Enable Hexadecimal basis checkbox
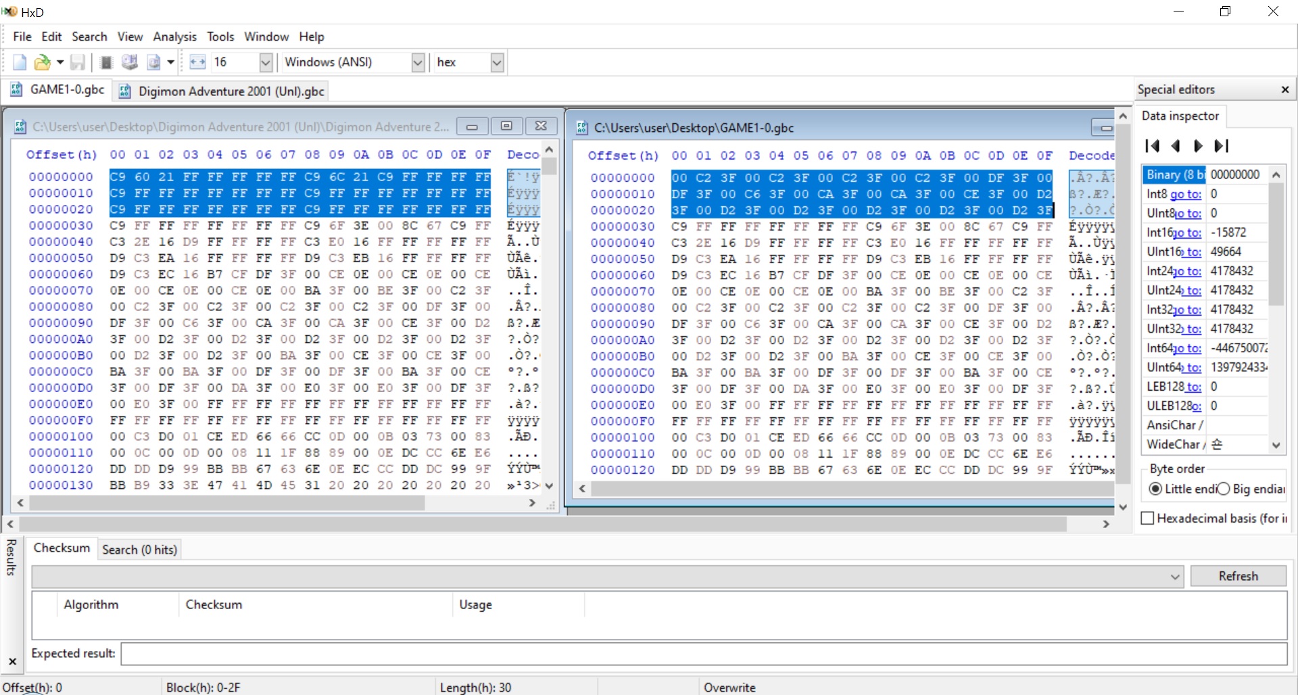 (1147, 519)
